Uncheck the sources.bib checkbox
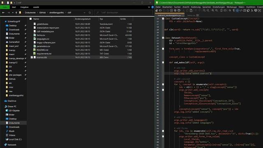 click(32, 57)
